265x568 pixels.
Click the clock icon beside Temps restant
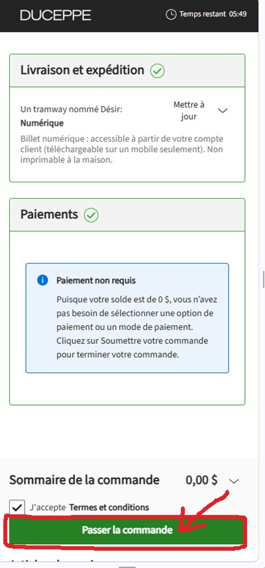click(x=171, y=15)
